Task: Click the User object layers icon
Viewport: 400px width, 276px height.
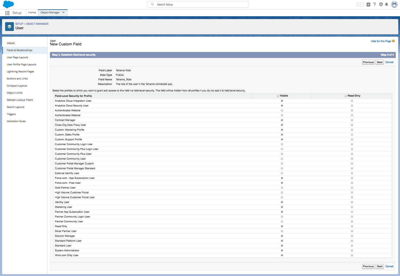Action: [9, 26]
